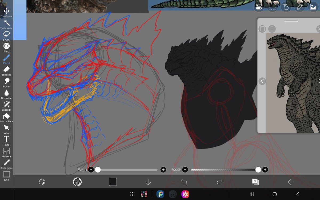The width and height of the screenshot is (320, 200).
Task: Open the black color swatch
Action: click(x=113, y=182)
